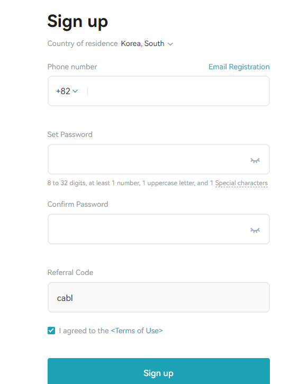
Task: Uncheck the Terms of Use agreement checkbox
Action: (51, 331)
